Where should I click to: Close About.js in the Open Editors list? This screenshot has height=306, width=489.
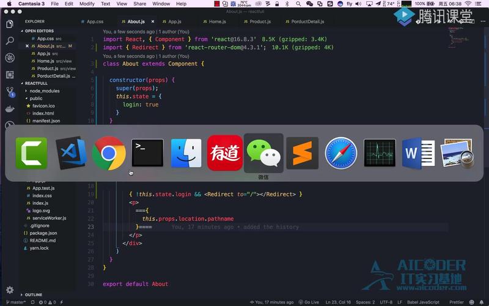coord(27,46)
